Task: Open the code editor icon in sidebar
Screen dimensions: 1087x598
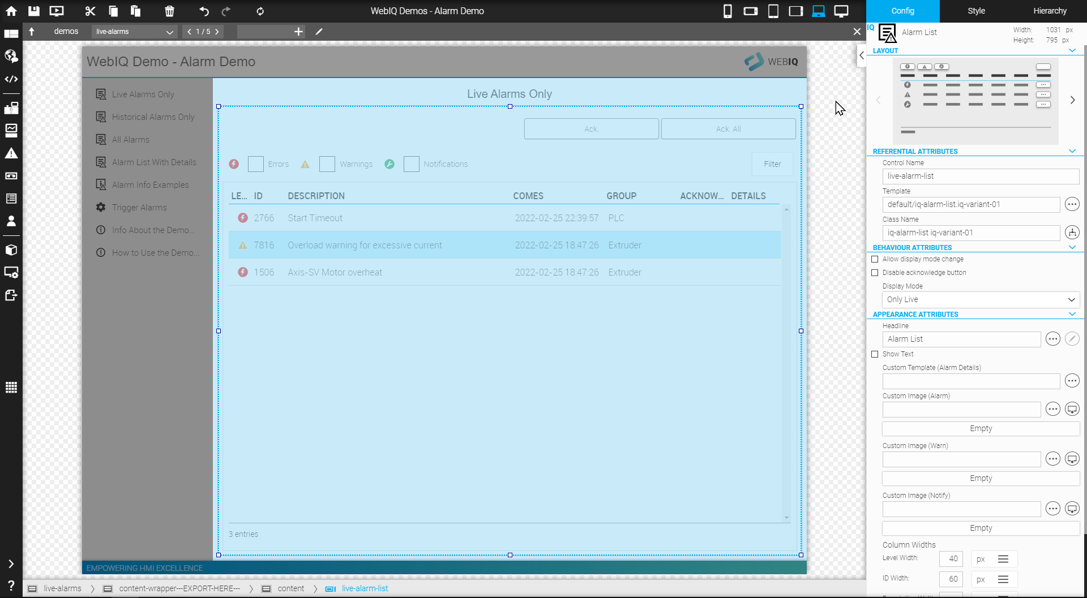Action: tap(11, 79)
